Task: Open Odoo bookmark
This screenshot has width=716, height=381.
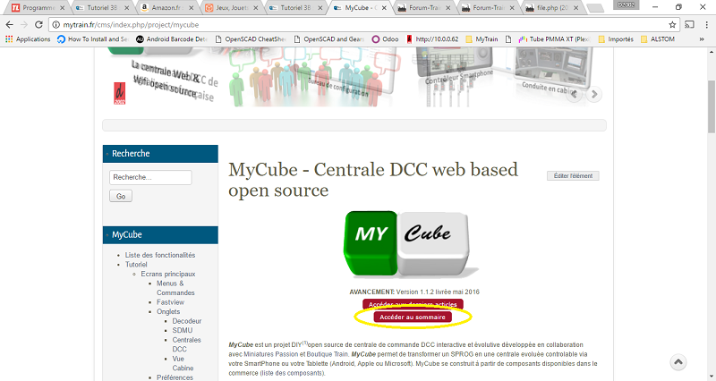Action: (385, 39)
